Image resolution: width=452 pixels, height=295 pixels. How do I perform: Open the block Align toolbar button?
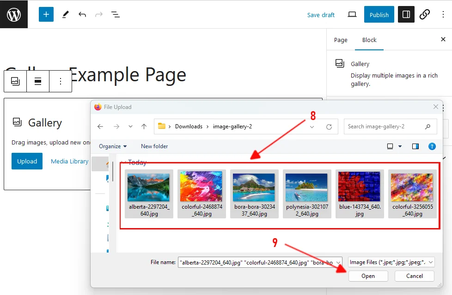point(38,81)
